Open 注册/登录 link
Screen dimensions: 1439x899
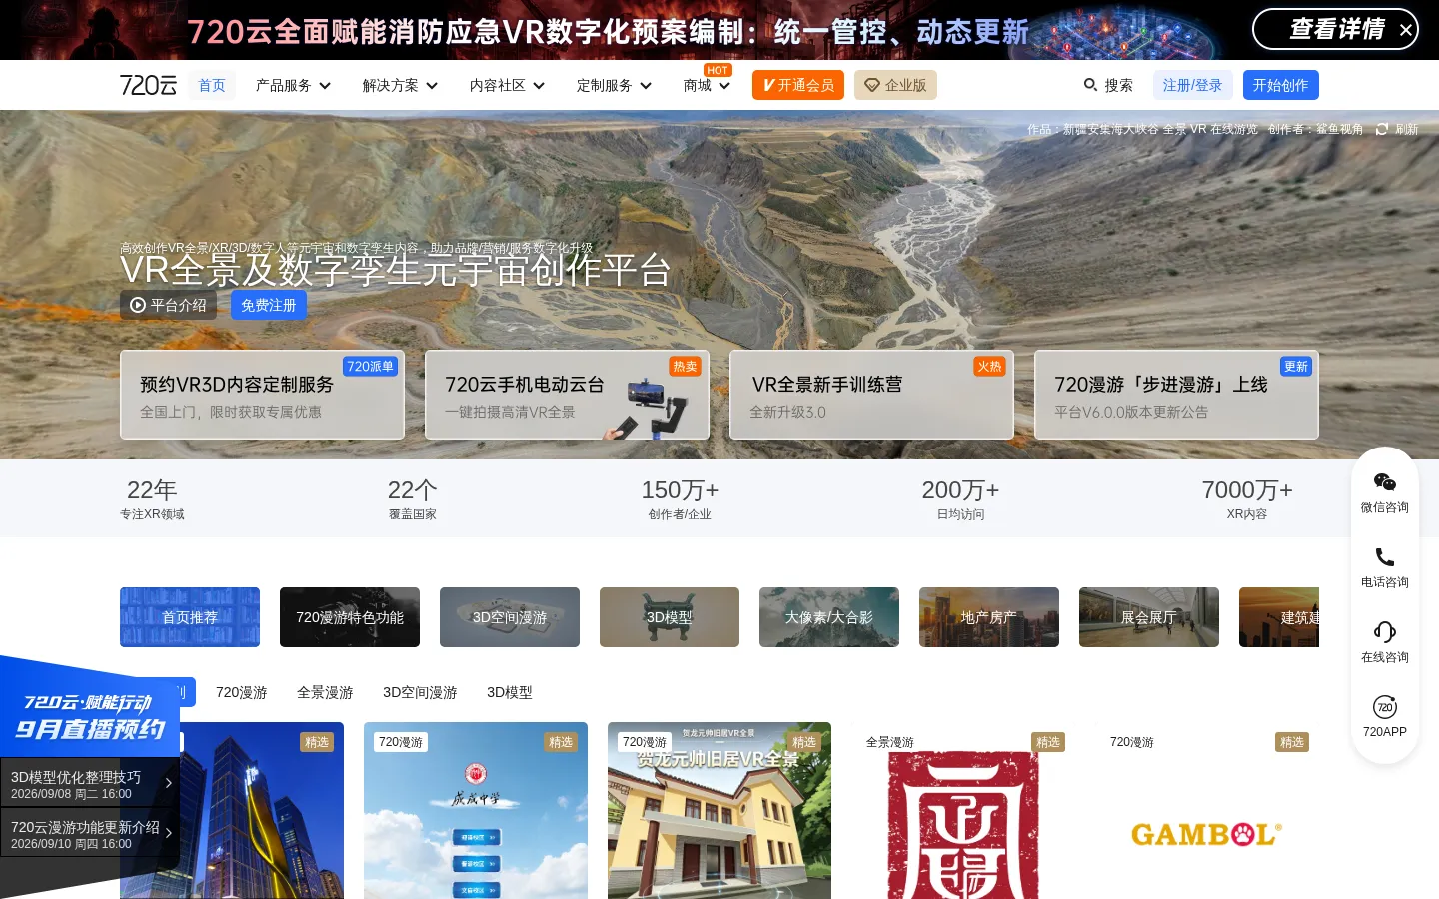1192,85
